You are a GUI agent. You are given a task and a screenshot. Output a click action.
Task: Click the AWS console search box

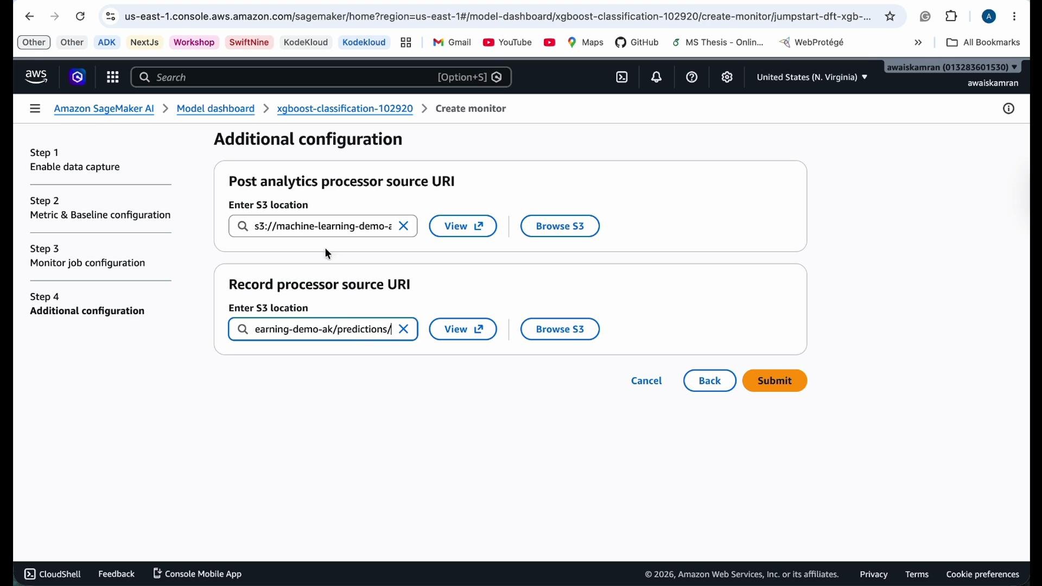[321, 78]
